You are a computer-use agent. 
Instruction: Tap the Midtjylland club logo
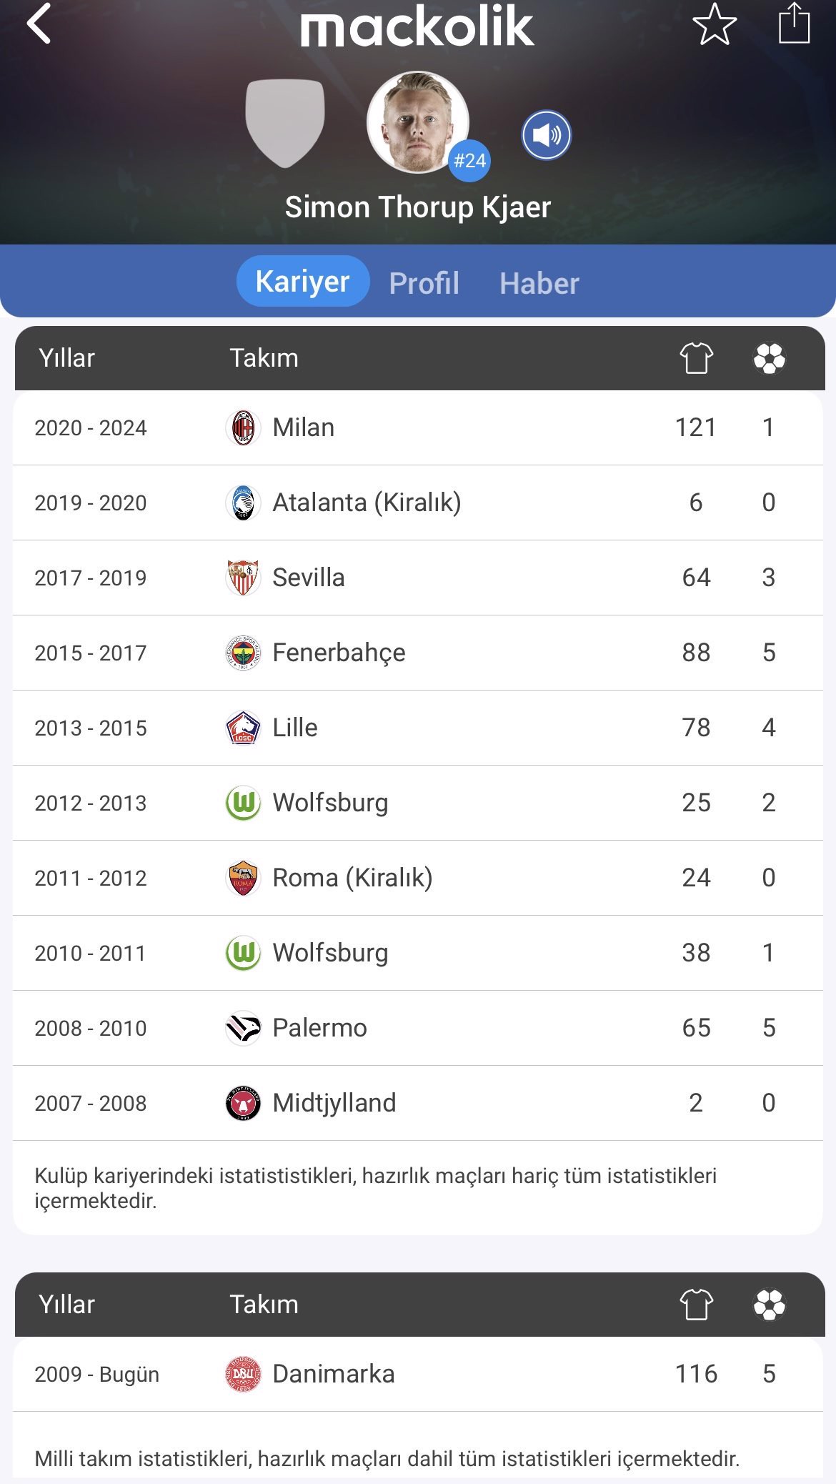[243, 1103]
